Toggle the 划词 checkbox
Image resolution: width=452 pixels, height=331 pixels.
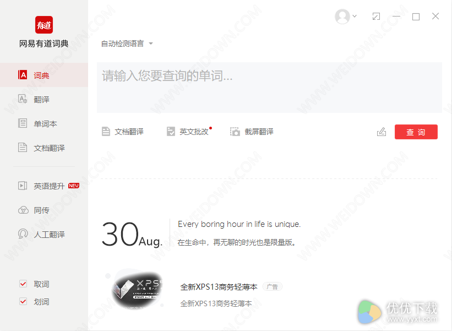pyautogui.click(x=23, y=302)
